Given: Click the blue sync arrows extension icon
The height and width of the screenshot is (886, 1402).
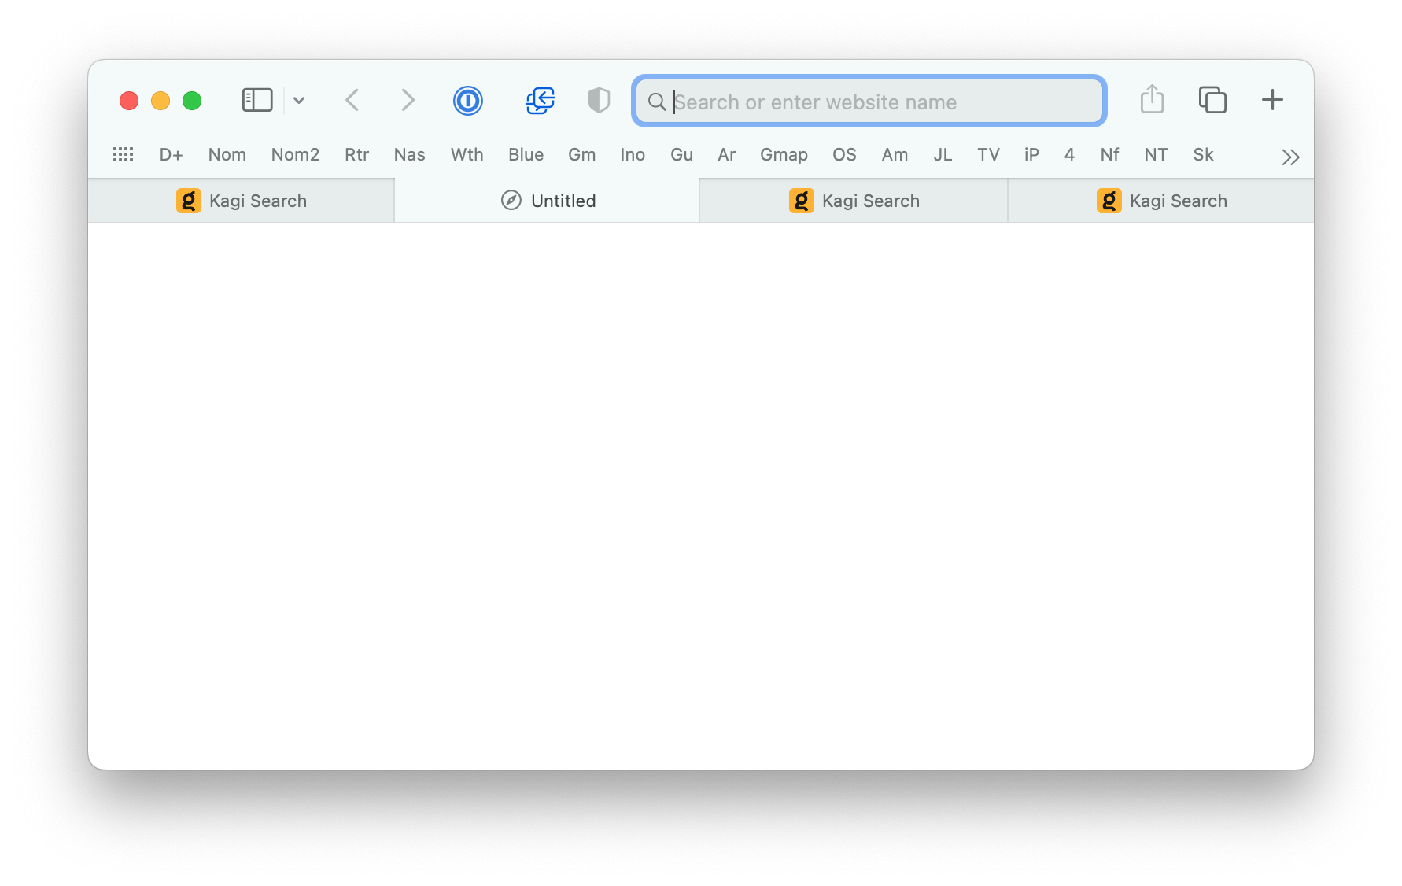Looking at the screenshot, I should [x=540, y=100].
